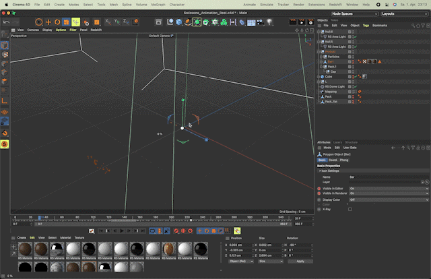Collapse the Pack.1 object hierarchy
Viewport: 431px width, 279px height.
(321, 67)
